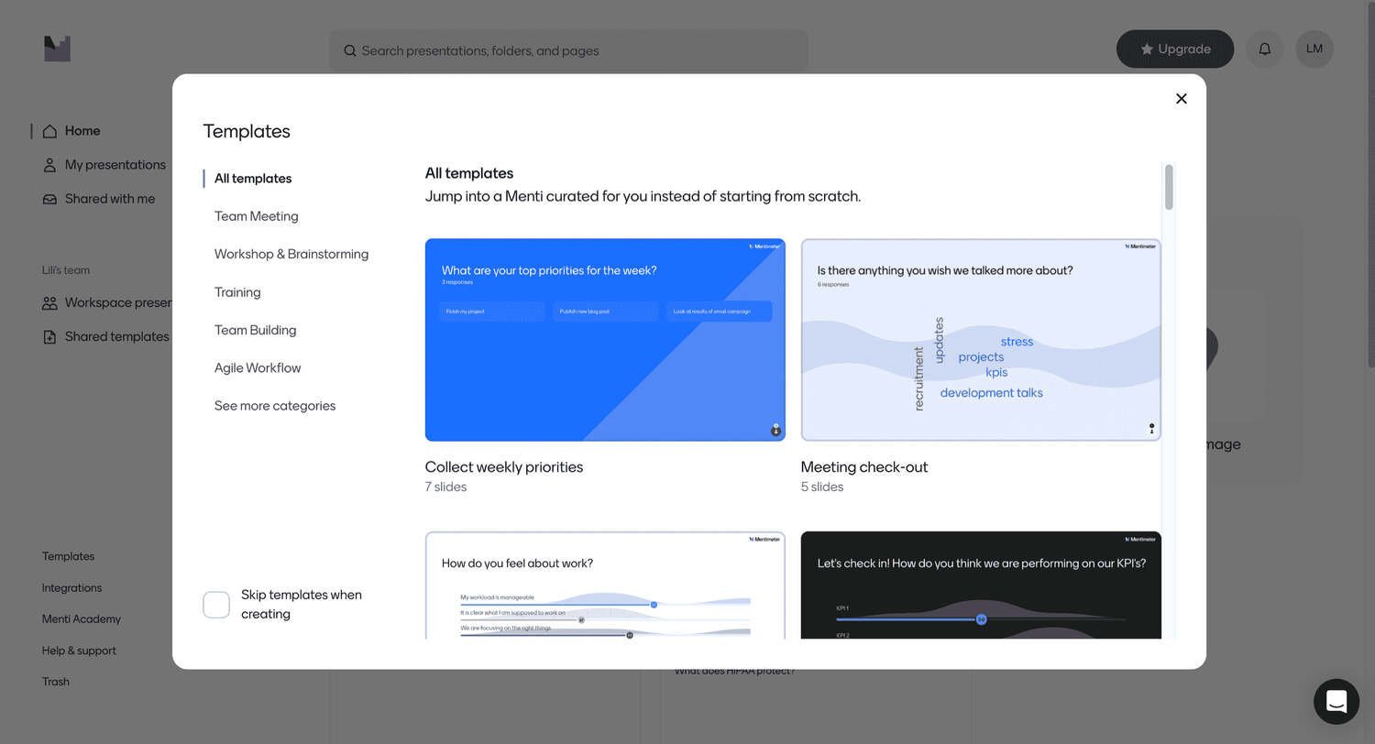This screenshot has height=744, width=1375.
Task: Click info icon on Collect weekly priorities thumbnail
Action: pyautogui.click(x=775, y=429)
